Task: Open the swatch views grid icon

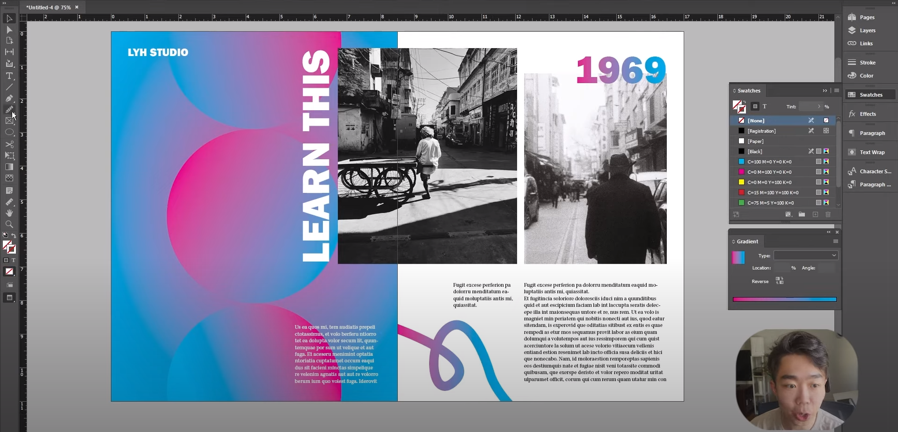Action: pos(788,214)
